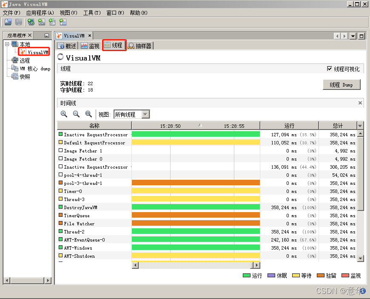Click Add JMX connection toolbar icon

pos(42,22)
